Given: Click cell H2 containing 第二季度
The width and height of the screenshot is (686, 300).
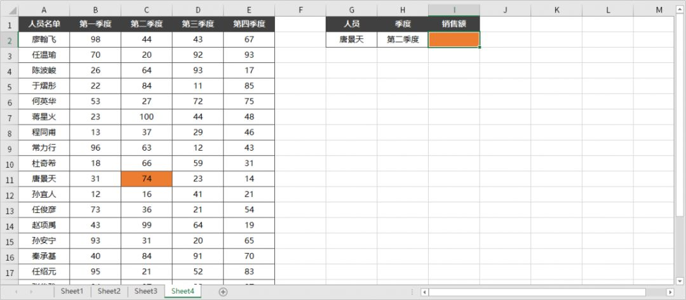Looking at the screenshot, I should 402,39.
